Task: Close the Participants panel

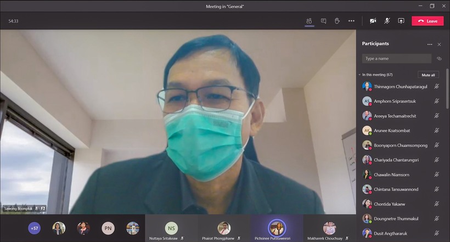Action: tap(439, 44)
